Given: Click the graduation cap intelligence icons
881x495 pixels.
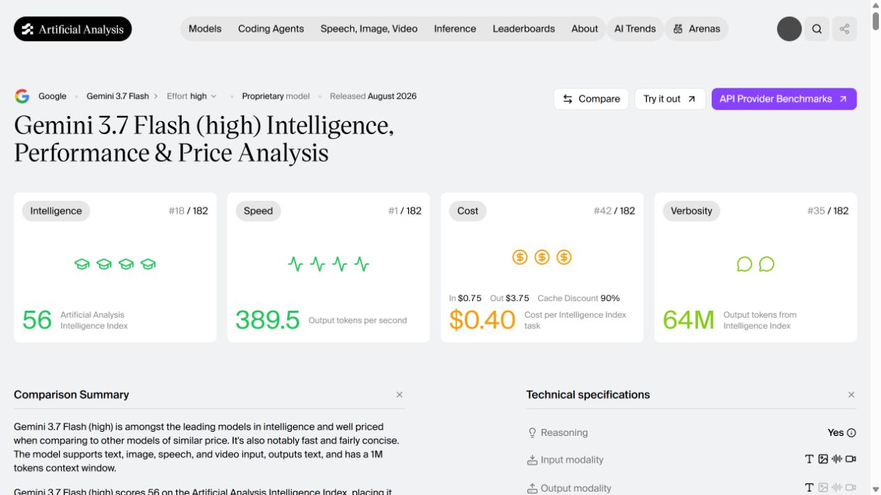Looking at the screenshot, I should coord(115,264).
